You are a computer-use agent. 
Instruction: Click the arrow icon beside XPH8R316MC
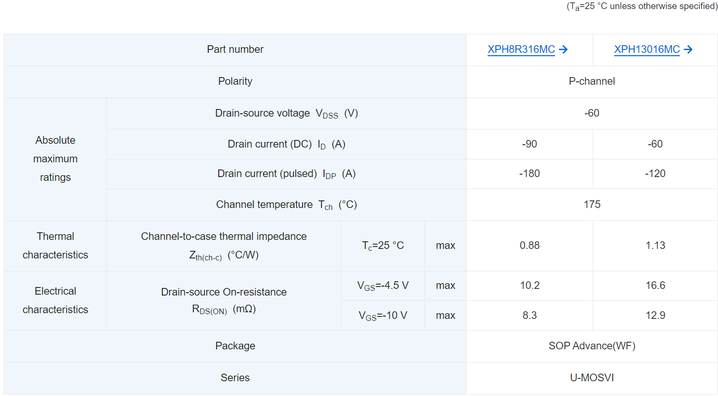(x=564, y=49)
